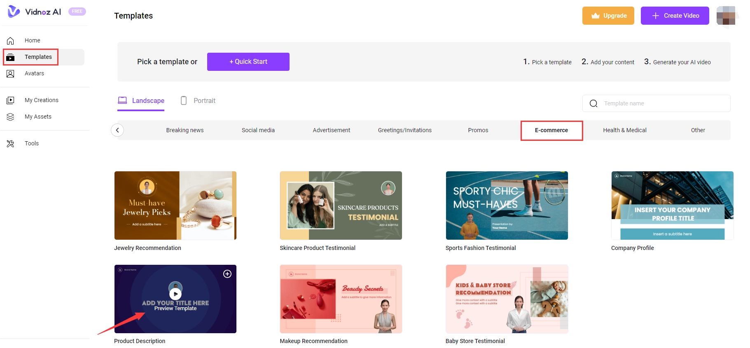The width and height of the screenshot is (750, 348).
Task: Open My Assets from sidebar
Action: [x=38, y=117]
